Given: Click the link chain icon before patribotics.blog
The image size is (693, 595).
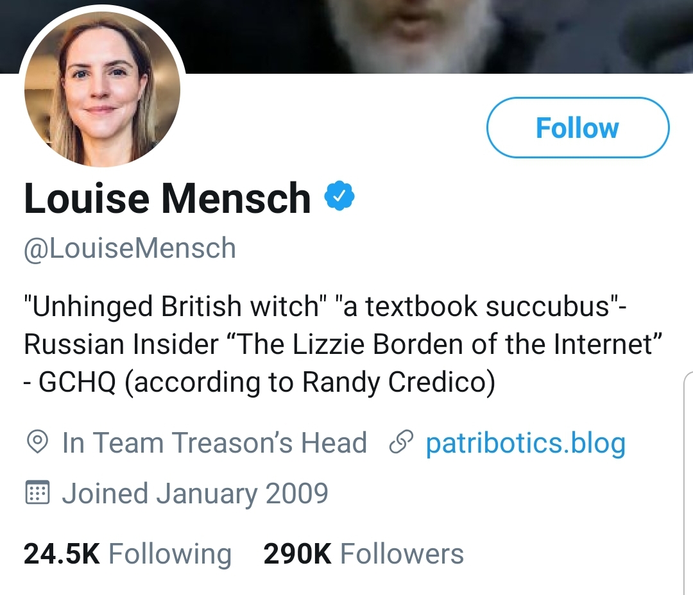Looking at the screenshot, I should coord(401,441).
